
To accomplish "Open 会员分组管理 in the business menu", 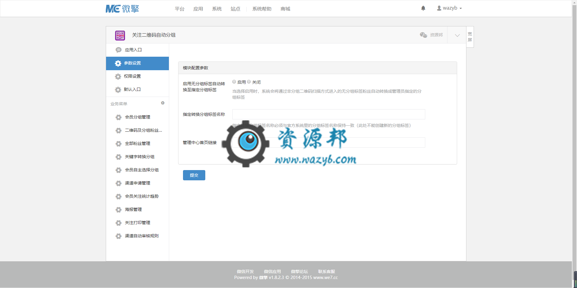I will tap(137, 117).
